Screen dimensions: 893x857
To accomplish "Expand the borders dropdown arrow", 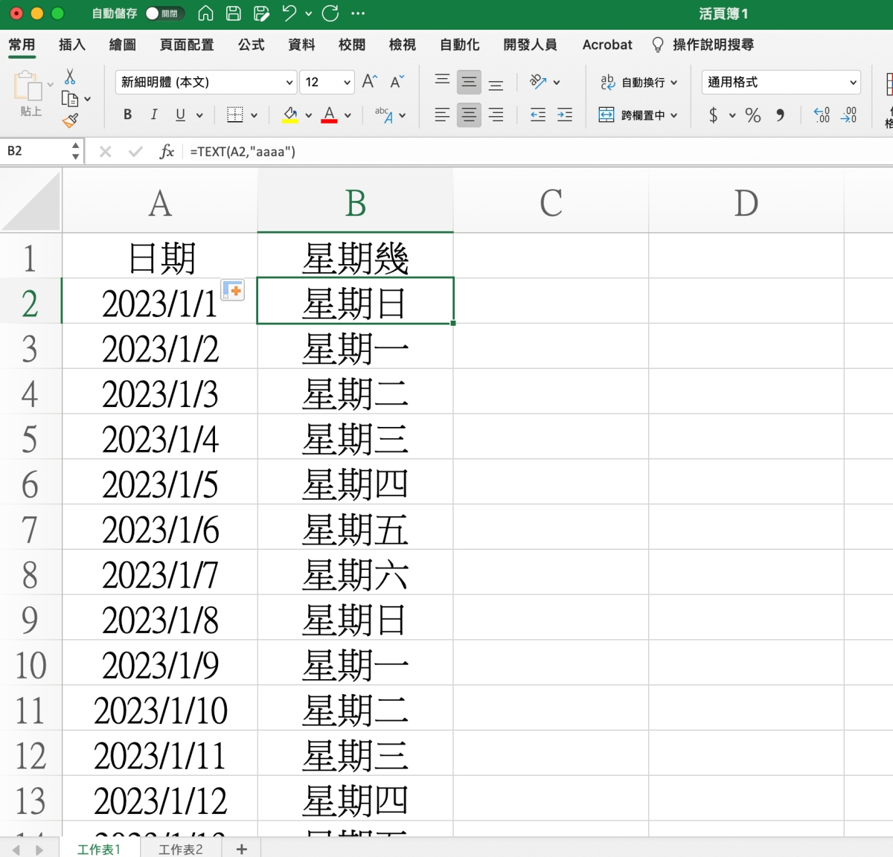I will pyautogui.click(x=254, y=115).
